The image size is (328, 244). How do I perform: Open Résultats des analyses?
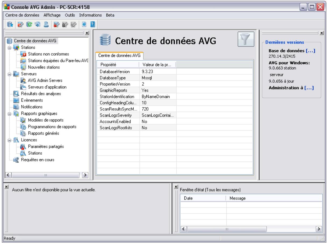click(x=41, y=94)
